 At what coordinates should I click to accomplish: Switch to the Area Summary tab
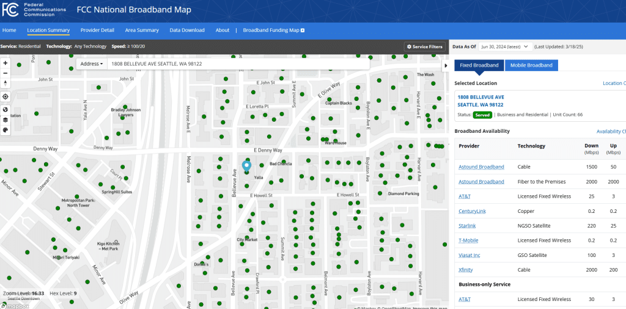tap(142, 30)
